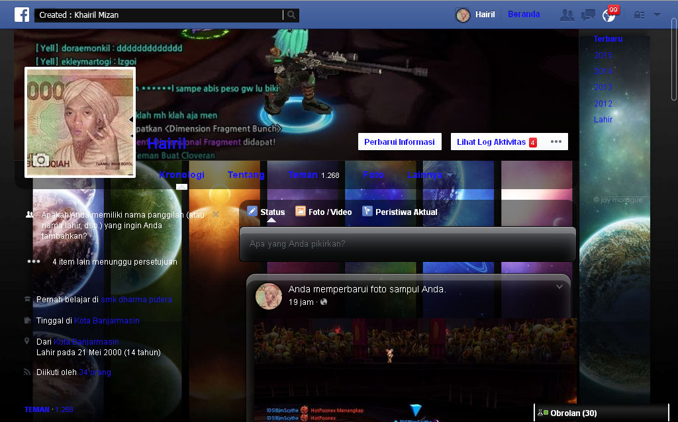Click the RSS icon beside Diikuti oleh
The height and width of the screenshot is (422, 678).
[x=26, y=372]
